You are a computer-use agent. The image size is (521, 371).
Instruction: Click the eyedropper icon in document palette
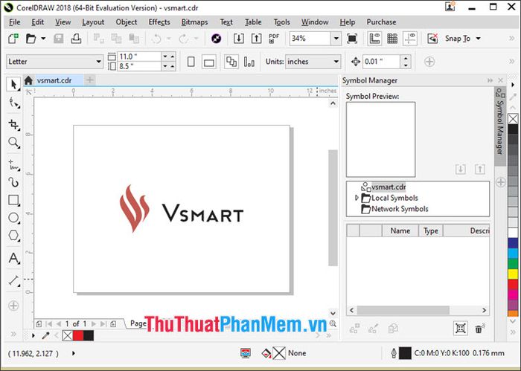[x=45, y=335]
